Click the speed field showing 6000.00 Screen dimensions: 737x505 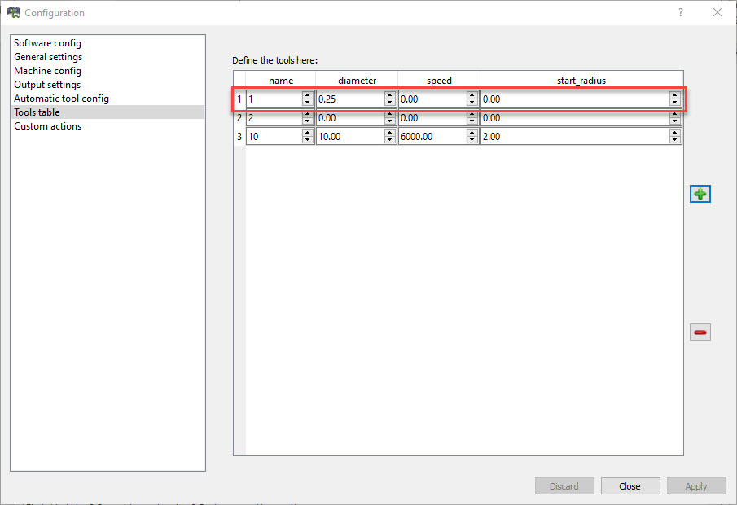click(x=432, y=137)
